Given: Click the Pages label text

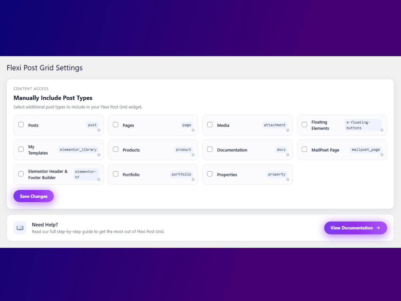Looking at the screenshot, I should click(x=128, y=125).
